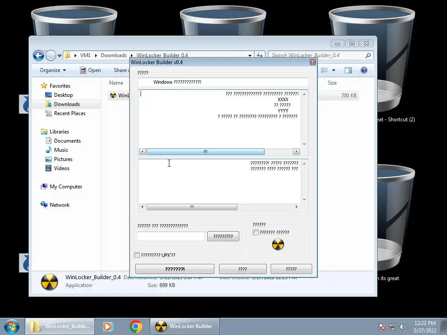Select Favorites in the navigation pane
Screen dimensions: 447x335
coord(59,86)
